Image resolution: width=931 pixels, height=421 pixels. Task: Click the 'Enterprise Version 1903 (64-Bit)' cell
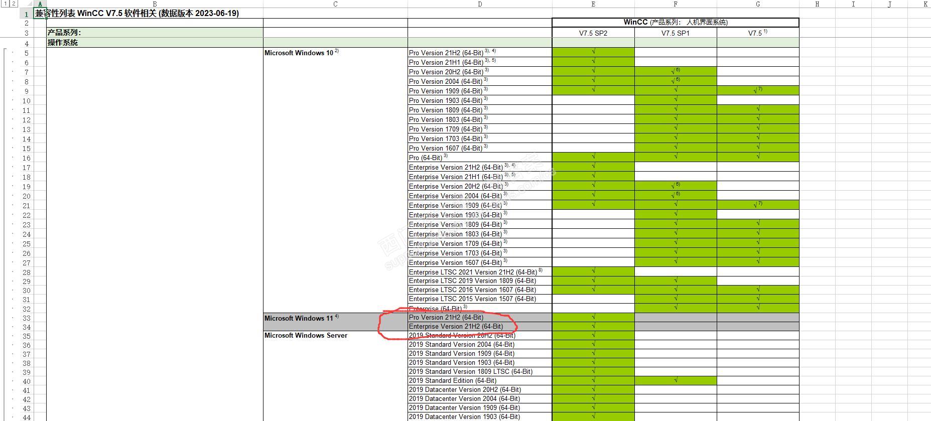click(480, 215)
